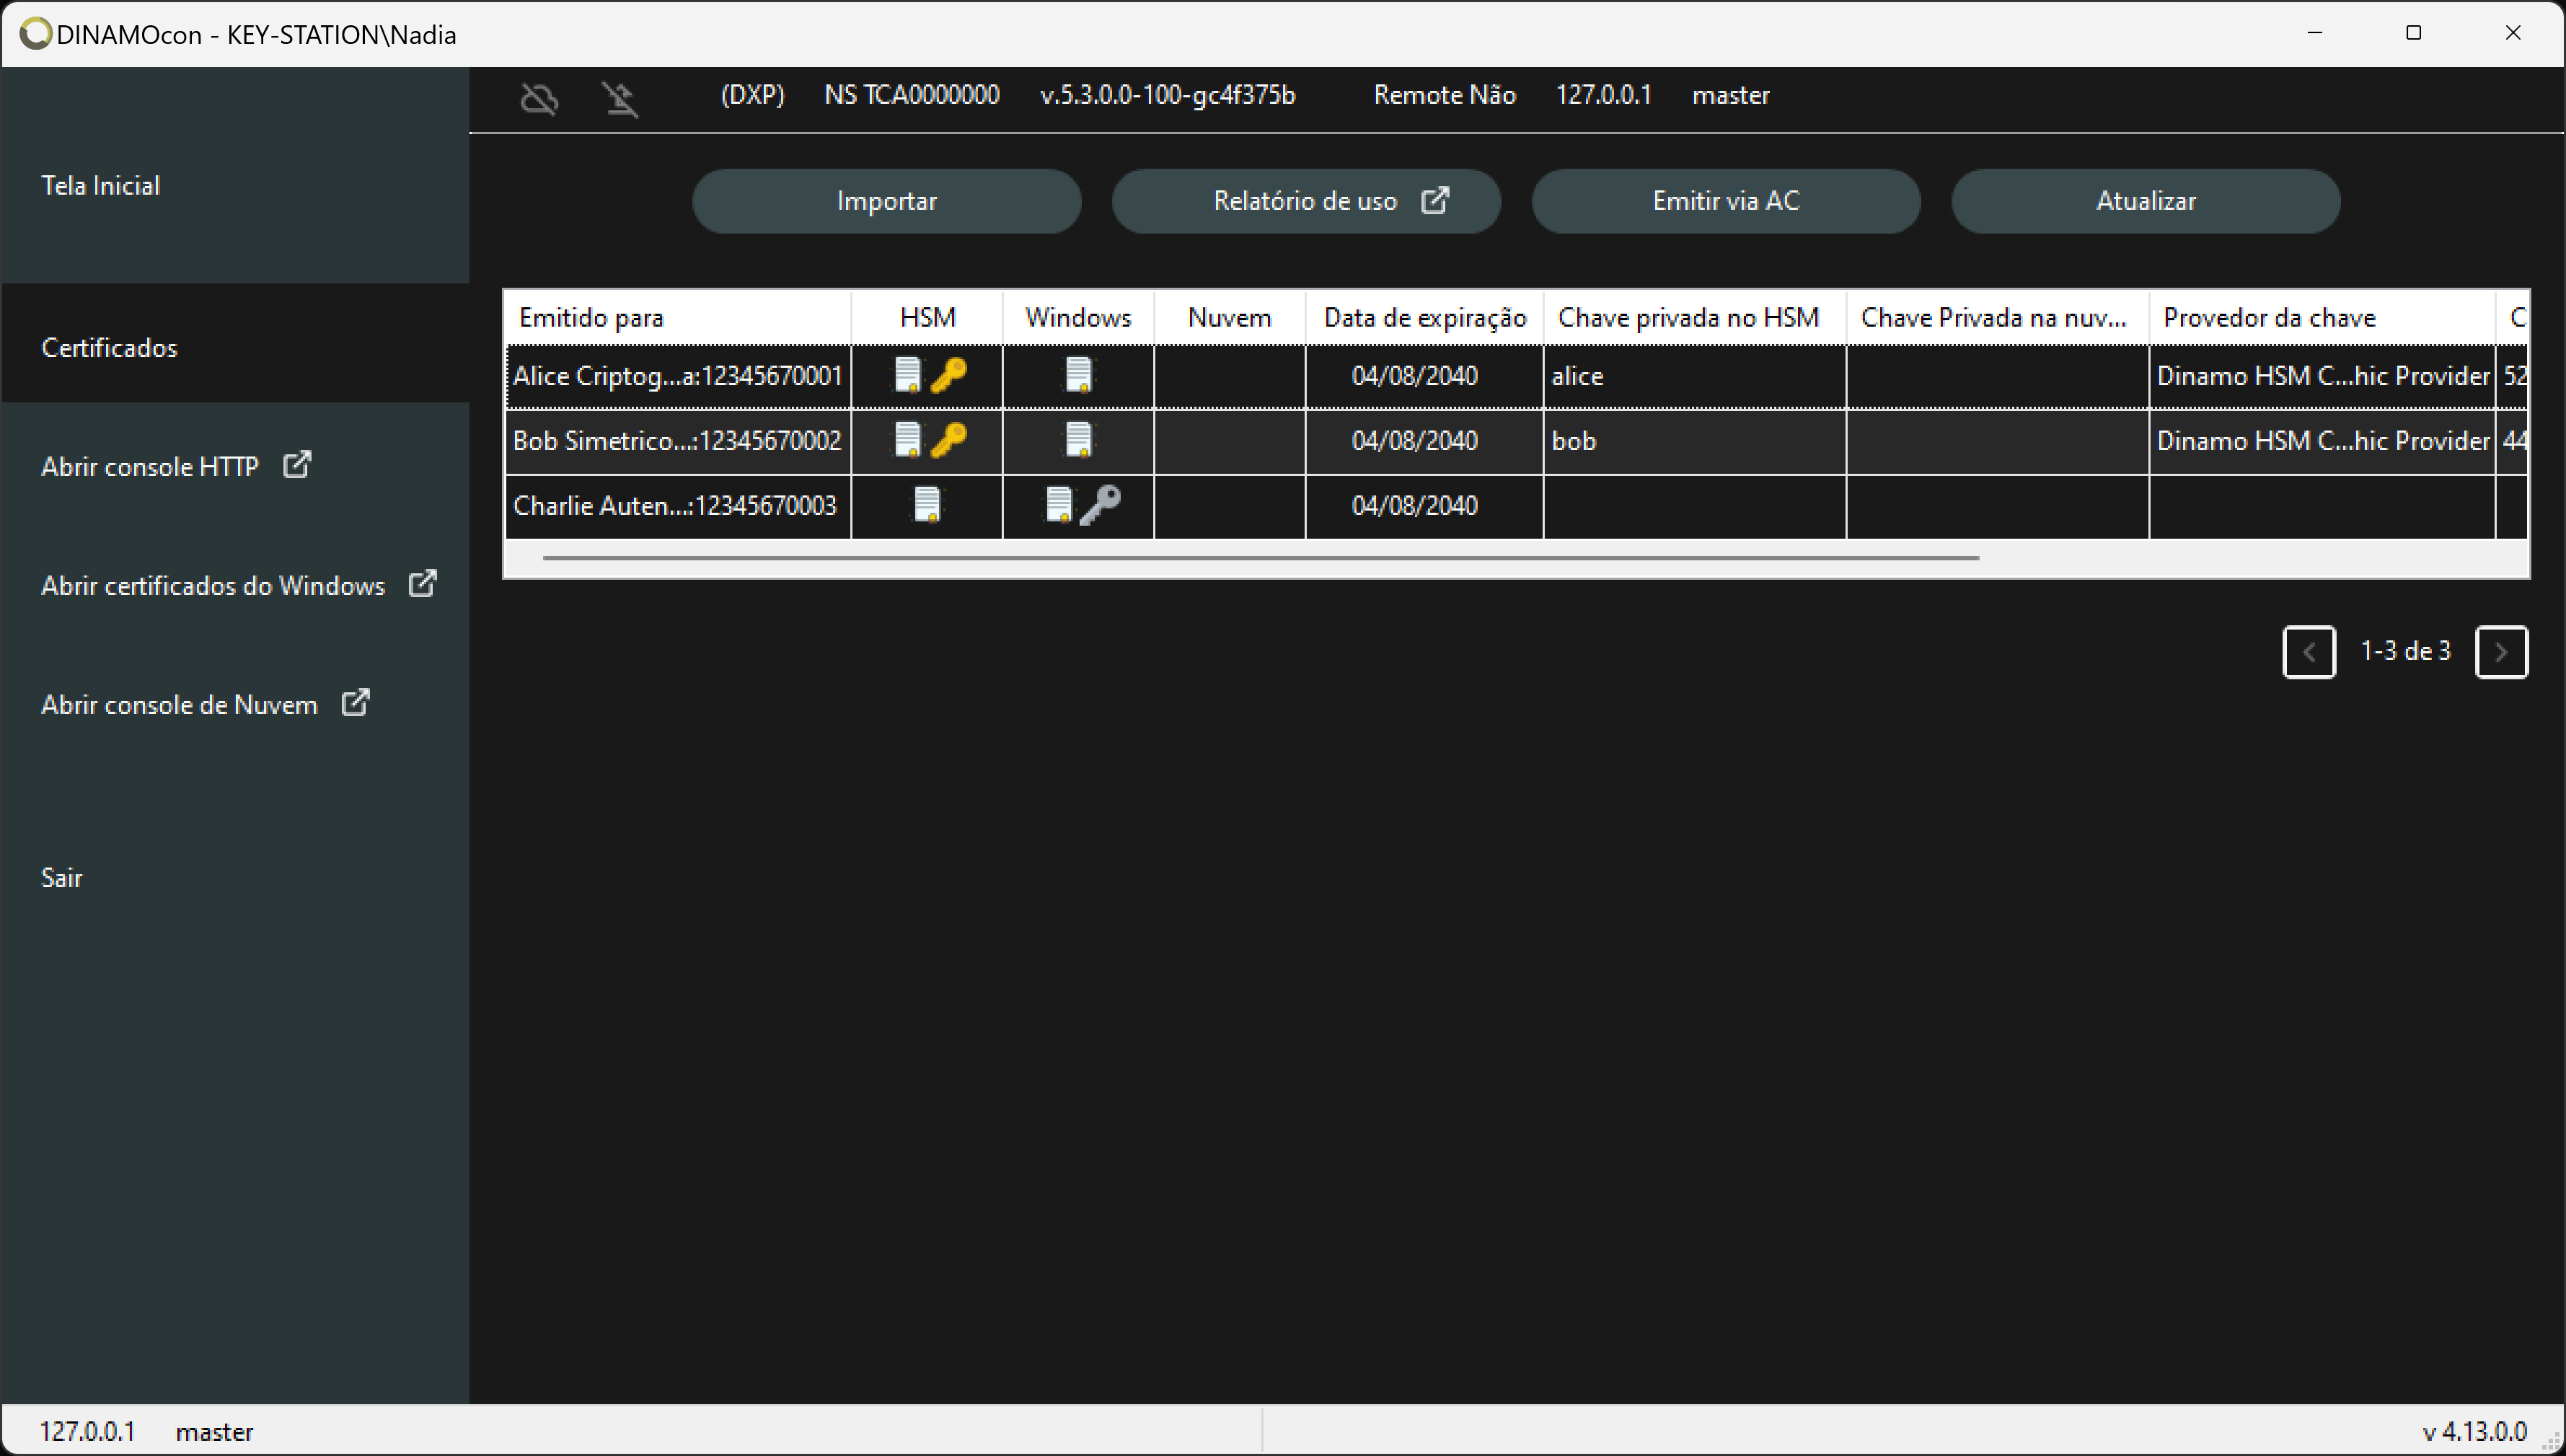Image resolution: width=2566 pixels, height=1456 pixels.
Task: Click the Nuvem column header
Action: point(1229,318)
